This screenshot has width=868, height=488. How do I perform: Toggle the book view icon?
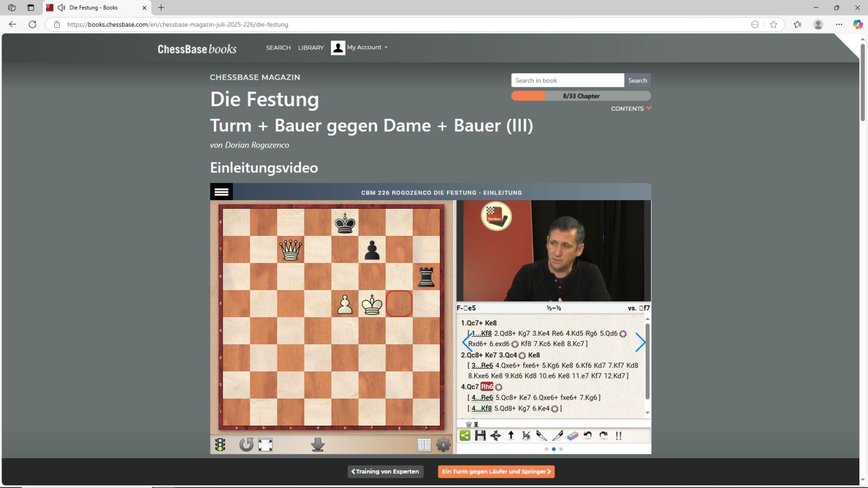click(424, 445)
